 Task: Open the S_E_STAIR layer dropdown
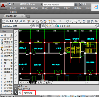pos(71,26)
